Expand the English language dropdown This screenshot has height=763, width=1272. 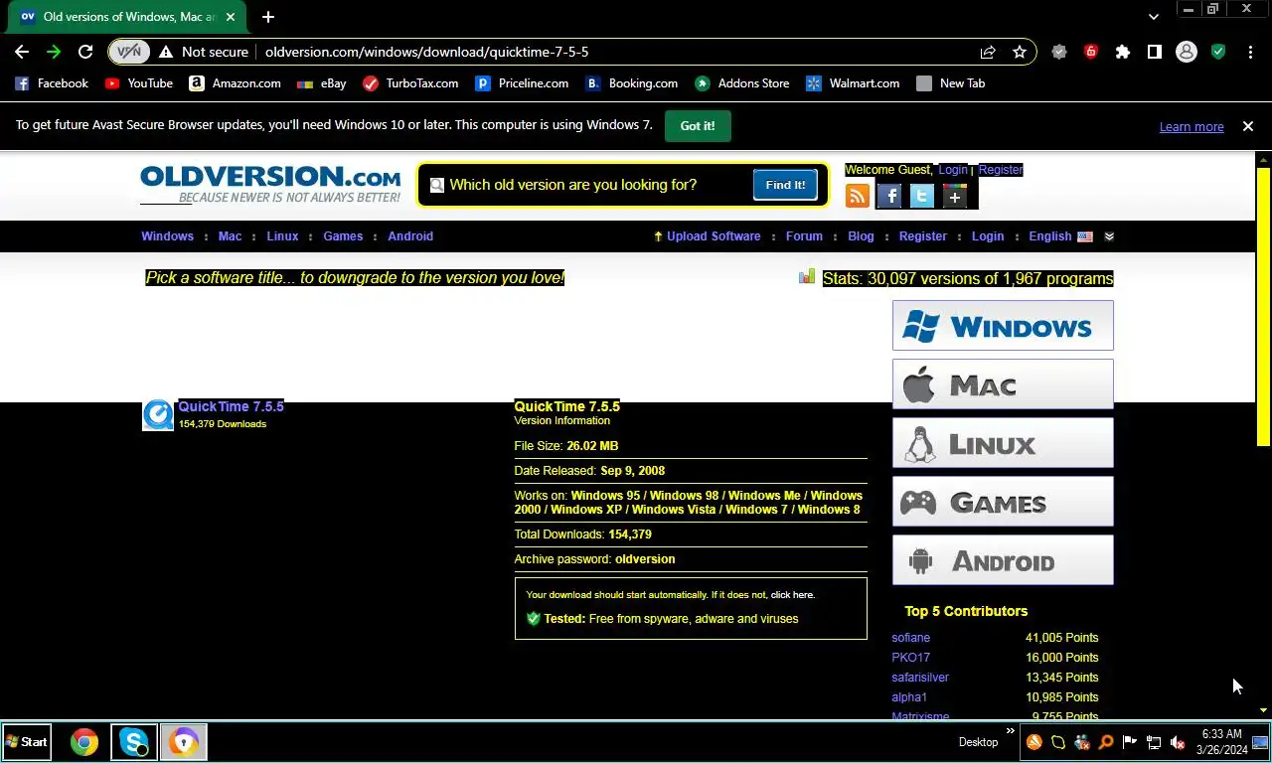pos(1071,236)
